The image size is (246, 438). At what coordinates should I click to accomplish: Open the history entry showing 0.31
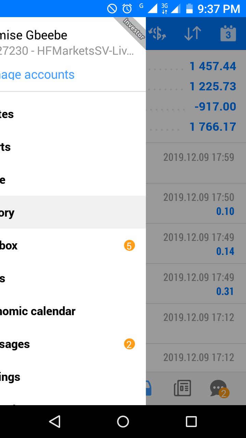196,284
